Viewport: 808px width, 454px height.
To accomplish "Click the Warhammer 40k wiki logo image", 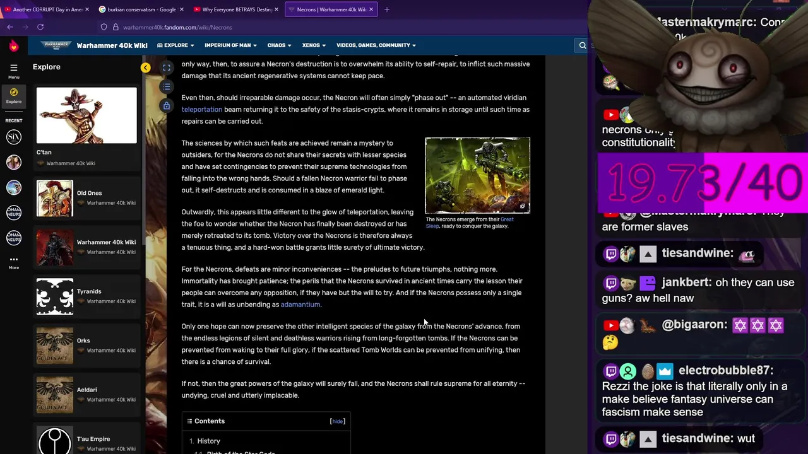I will coord(56,45).
